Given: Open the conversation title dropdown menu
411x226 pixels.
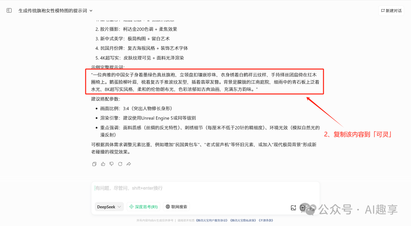Looking at the screenshot, I should tap(91, 11).
